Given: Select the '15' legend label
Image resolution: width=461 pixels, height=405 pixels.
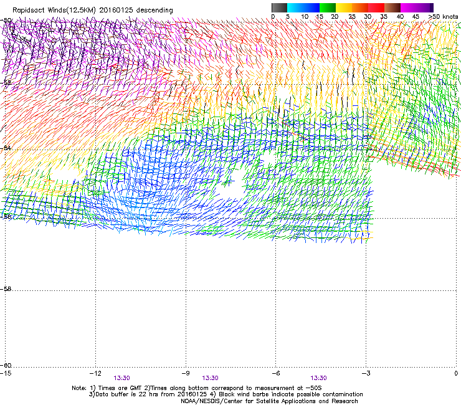Looking at the screenshot, I should pyautogui.click(x=320, y=17).
